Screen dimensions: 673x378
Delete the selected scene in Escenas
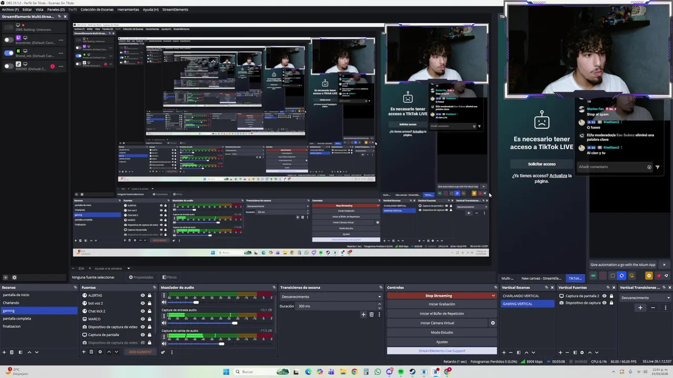coord(12,352)
